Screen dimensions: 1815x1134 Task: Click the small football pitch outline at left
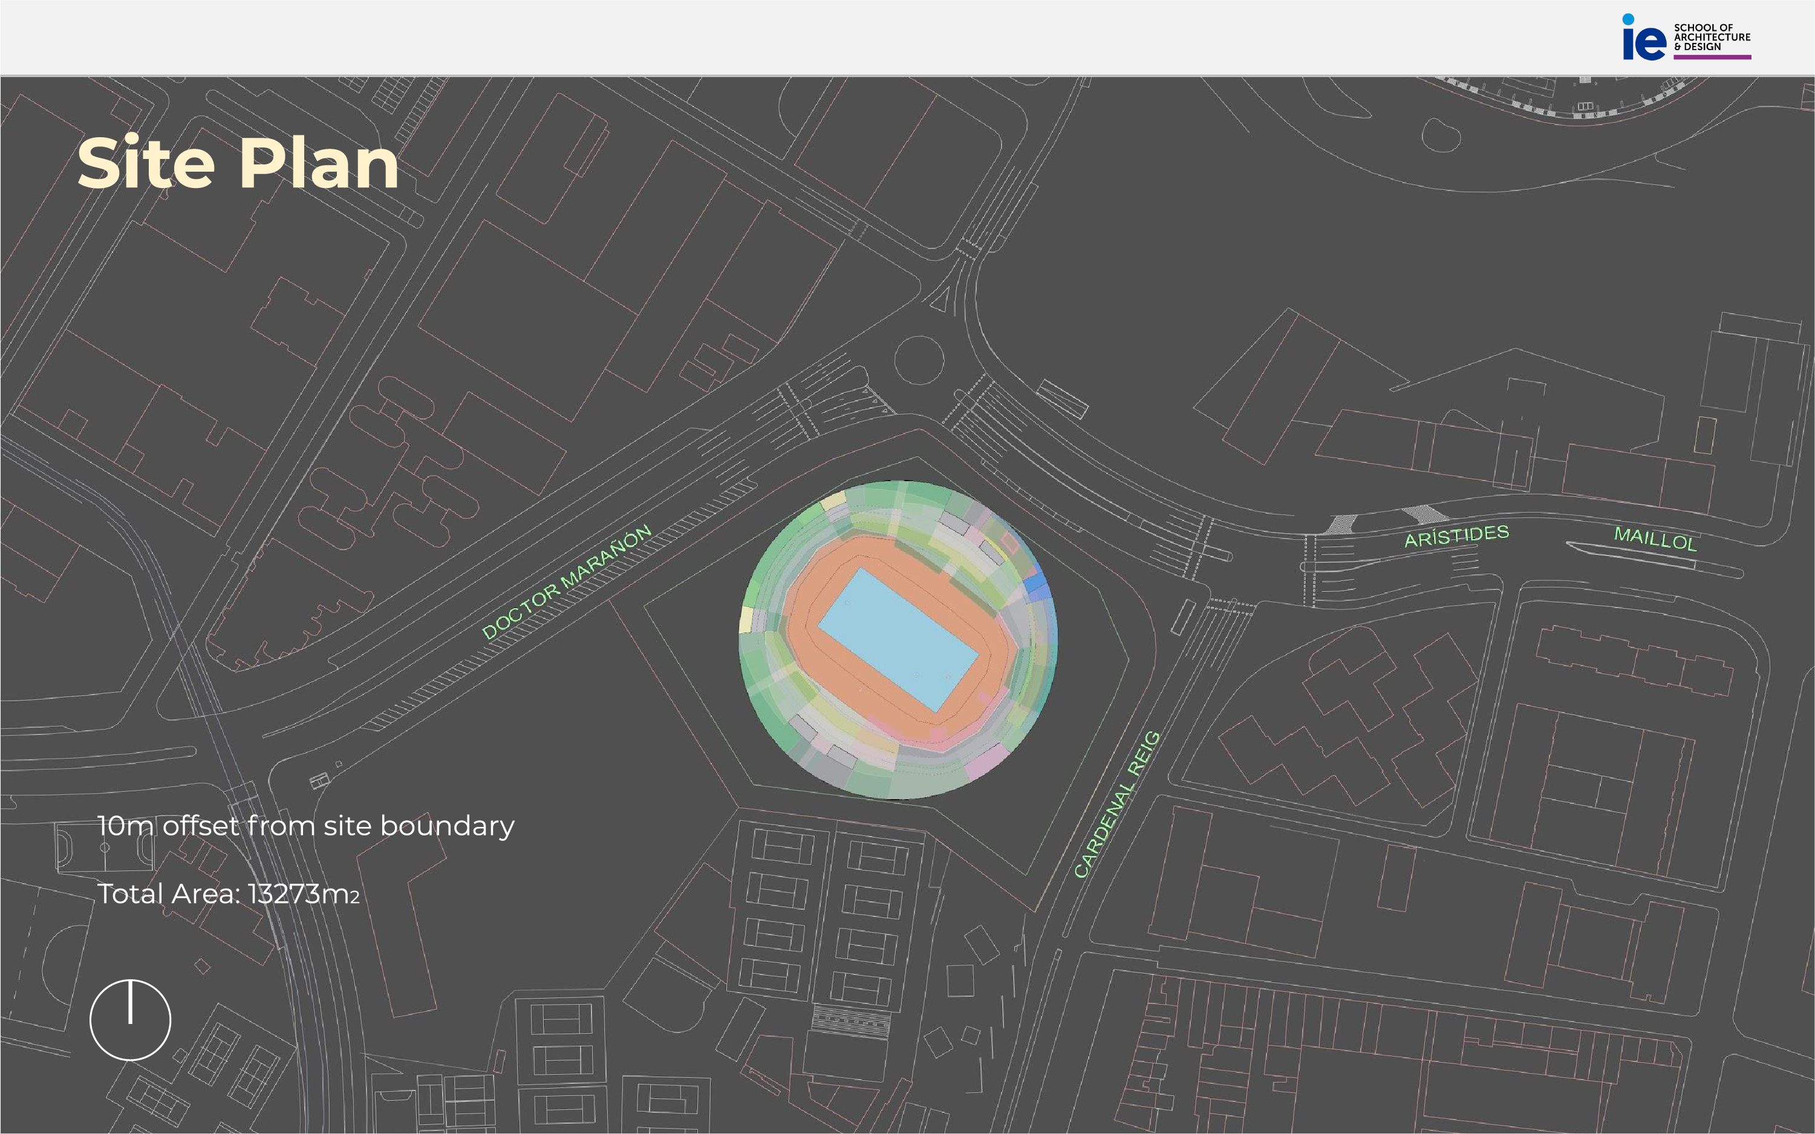(x=105, y=848)
